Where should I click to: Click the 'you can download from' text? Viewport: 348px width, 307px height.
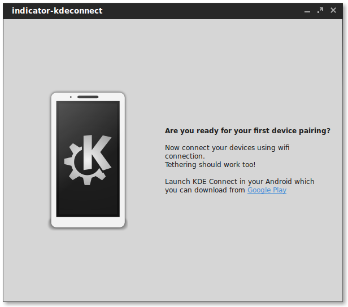tap(205, 190)
